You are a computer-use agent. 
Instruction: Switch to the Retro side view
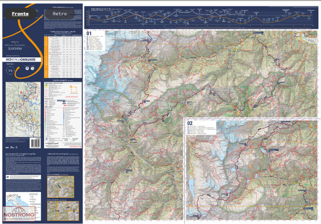click(x=60, y=14)
